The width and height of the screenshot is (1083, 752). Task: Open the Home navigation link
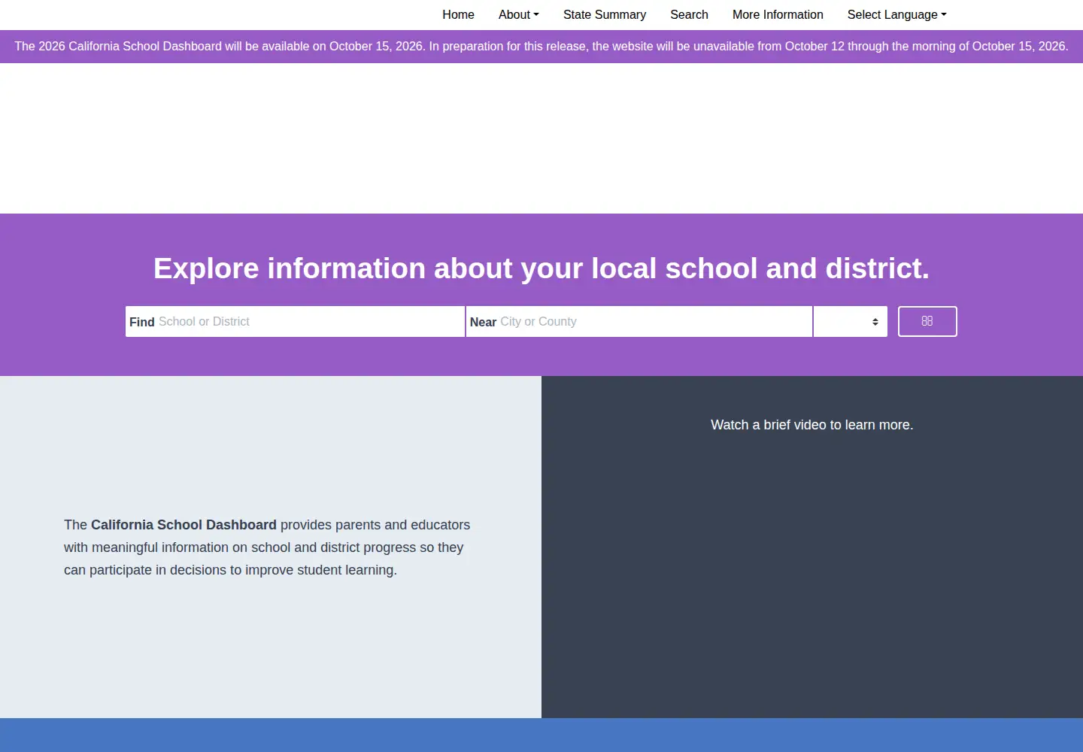pos(458,15)
